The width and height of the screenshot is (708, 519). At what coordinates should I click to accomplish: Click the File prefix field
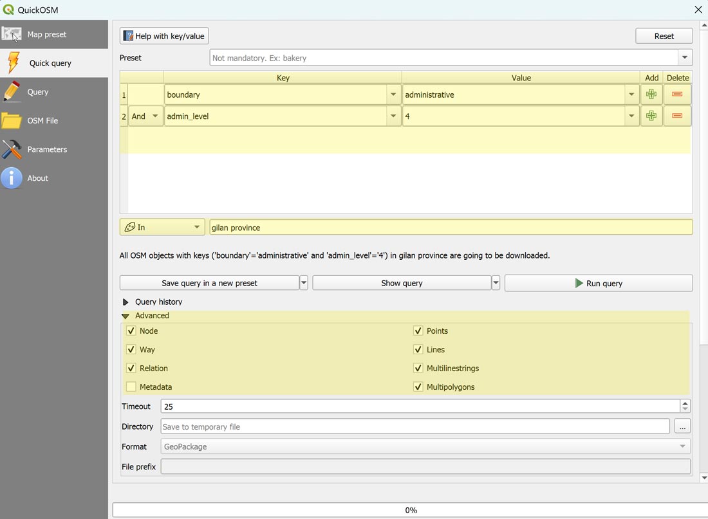click(425, 467)
